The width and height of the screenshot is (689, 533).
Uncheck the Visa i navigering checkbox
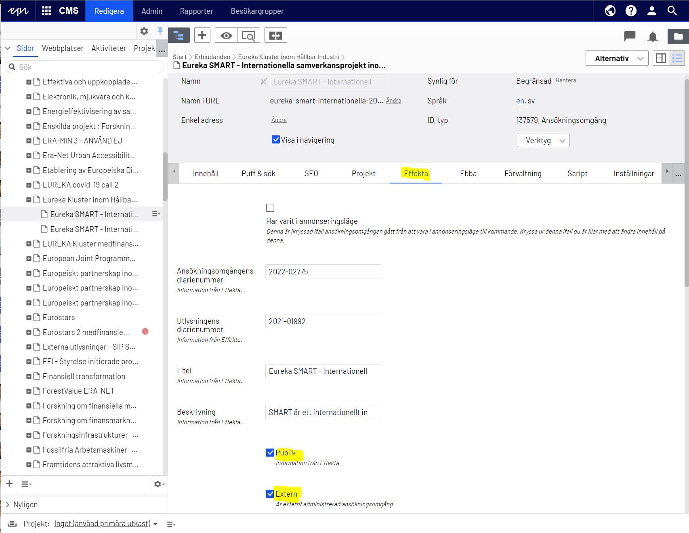(276, 140)
